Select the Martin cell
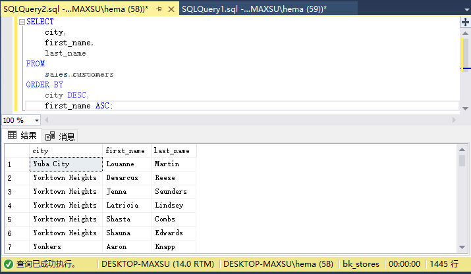This screenshot has height=274, width=471. pos(174,164)
